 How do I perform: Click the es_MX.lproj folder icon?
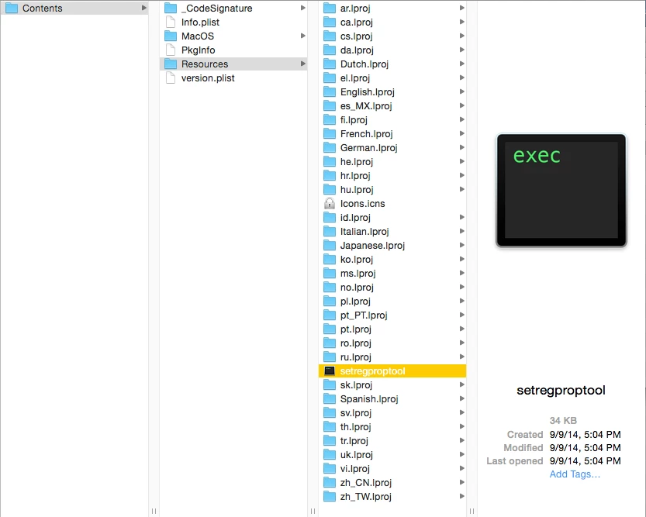click(x=330, y=106)
